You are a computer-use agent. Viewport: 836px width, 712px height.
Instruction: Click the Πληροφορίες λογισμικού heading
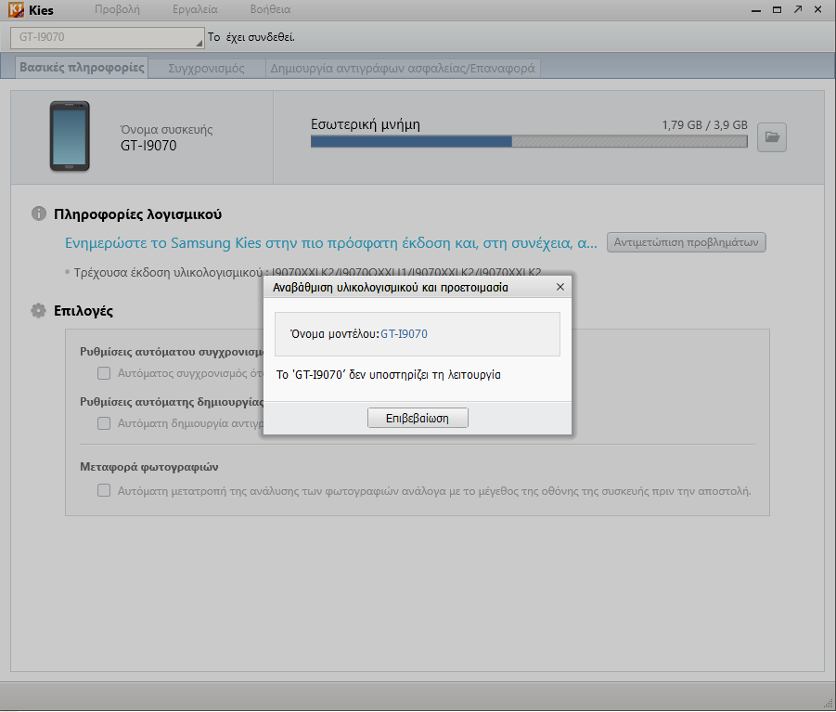click(x=137, y=214)
